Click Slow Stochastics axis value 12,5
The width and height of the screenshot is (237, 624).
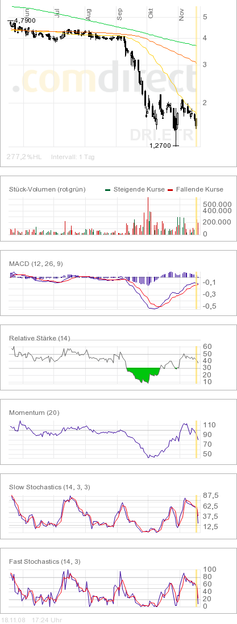211,527
